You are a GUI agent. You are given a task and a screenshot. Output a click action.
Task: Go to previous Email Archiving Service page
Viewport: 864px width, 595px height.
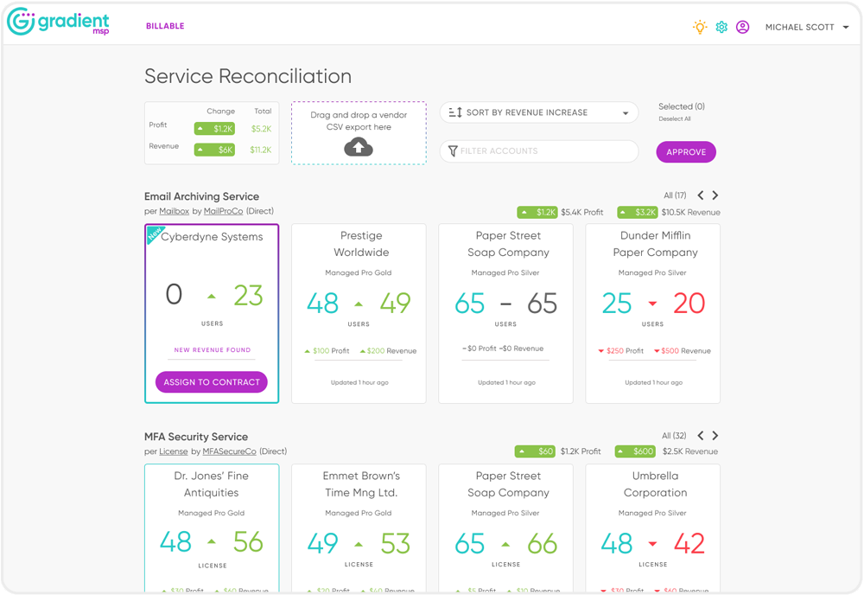[701, 195]
